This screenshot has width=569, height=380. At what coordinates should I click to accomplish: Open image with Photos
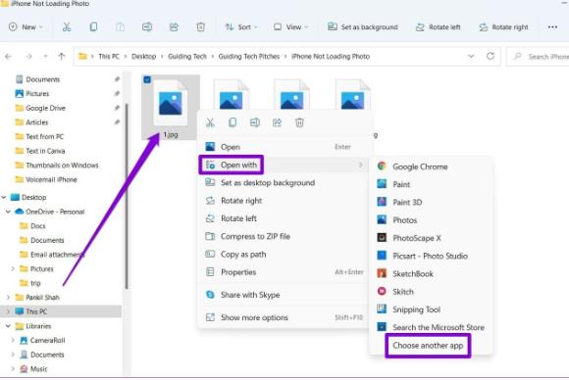(431, 220)
